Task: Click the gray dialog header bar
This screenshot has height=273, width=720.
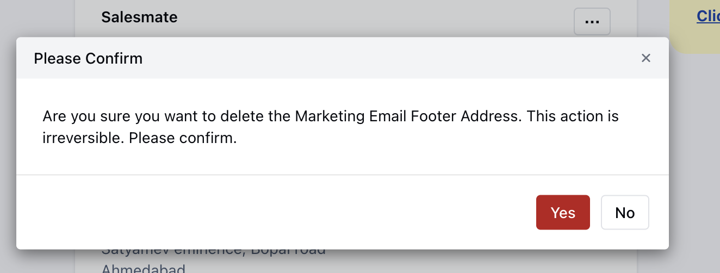Action: [343, 58]
